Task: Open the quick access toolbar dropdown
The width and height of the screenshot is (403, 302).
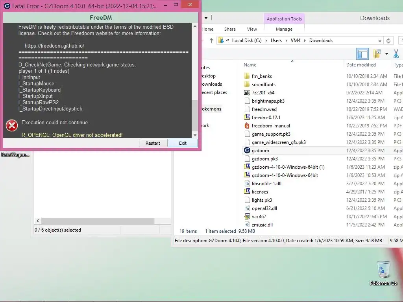Action: pyautogui.click(x=206, y=18)
